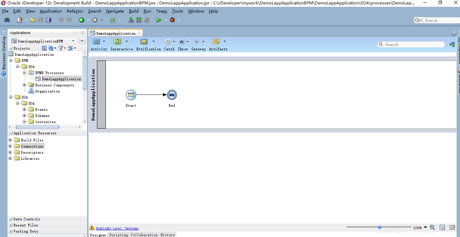Click the New file icon in toolbar
This screenshot has height=237, width=460.
[19, 20]
